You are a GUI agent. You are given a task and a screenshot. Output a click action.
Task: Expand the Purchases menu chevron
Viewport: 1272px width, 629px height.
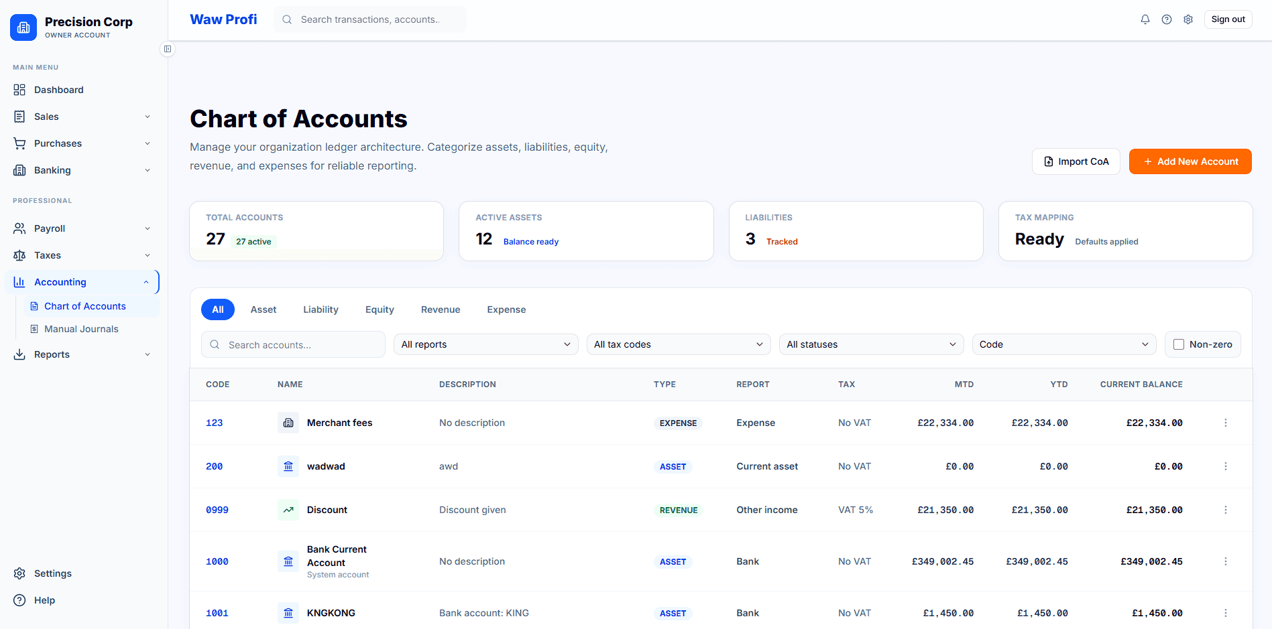point(148,143)
